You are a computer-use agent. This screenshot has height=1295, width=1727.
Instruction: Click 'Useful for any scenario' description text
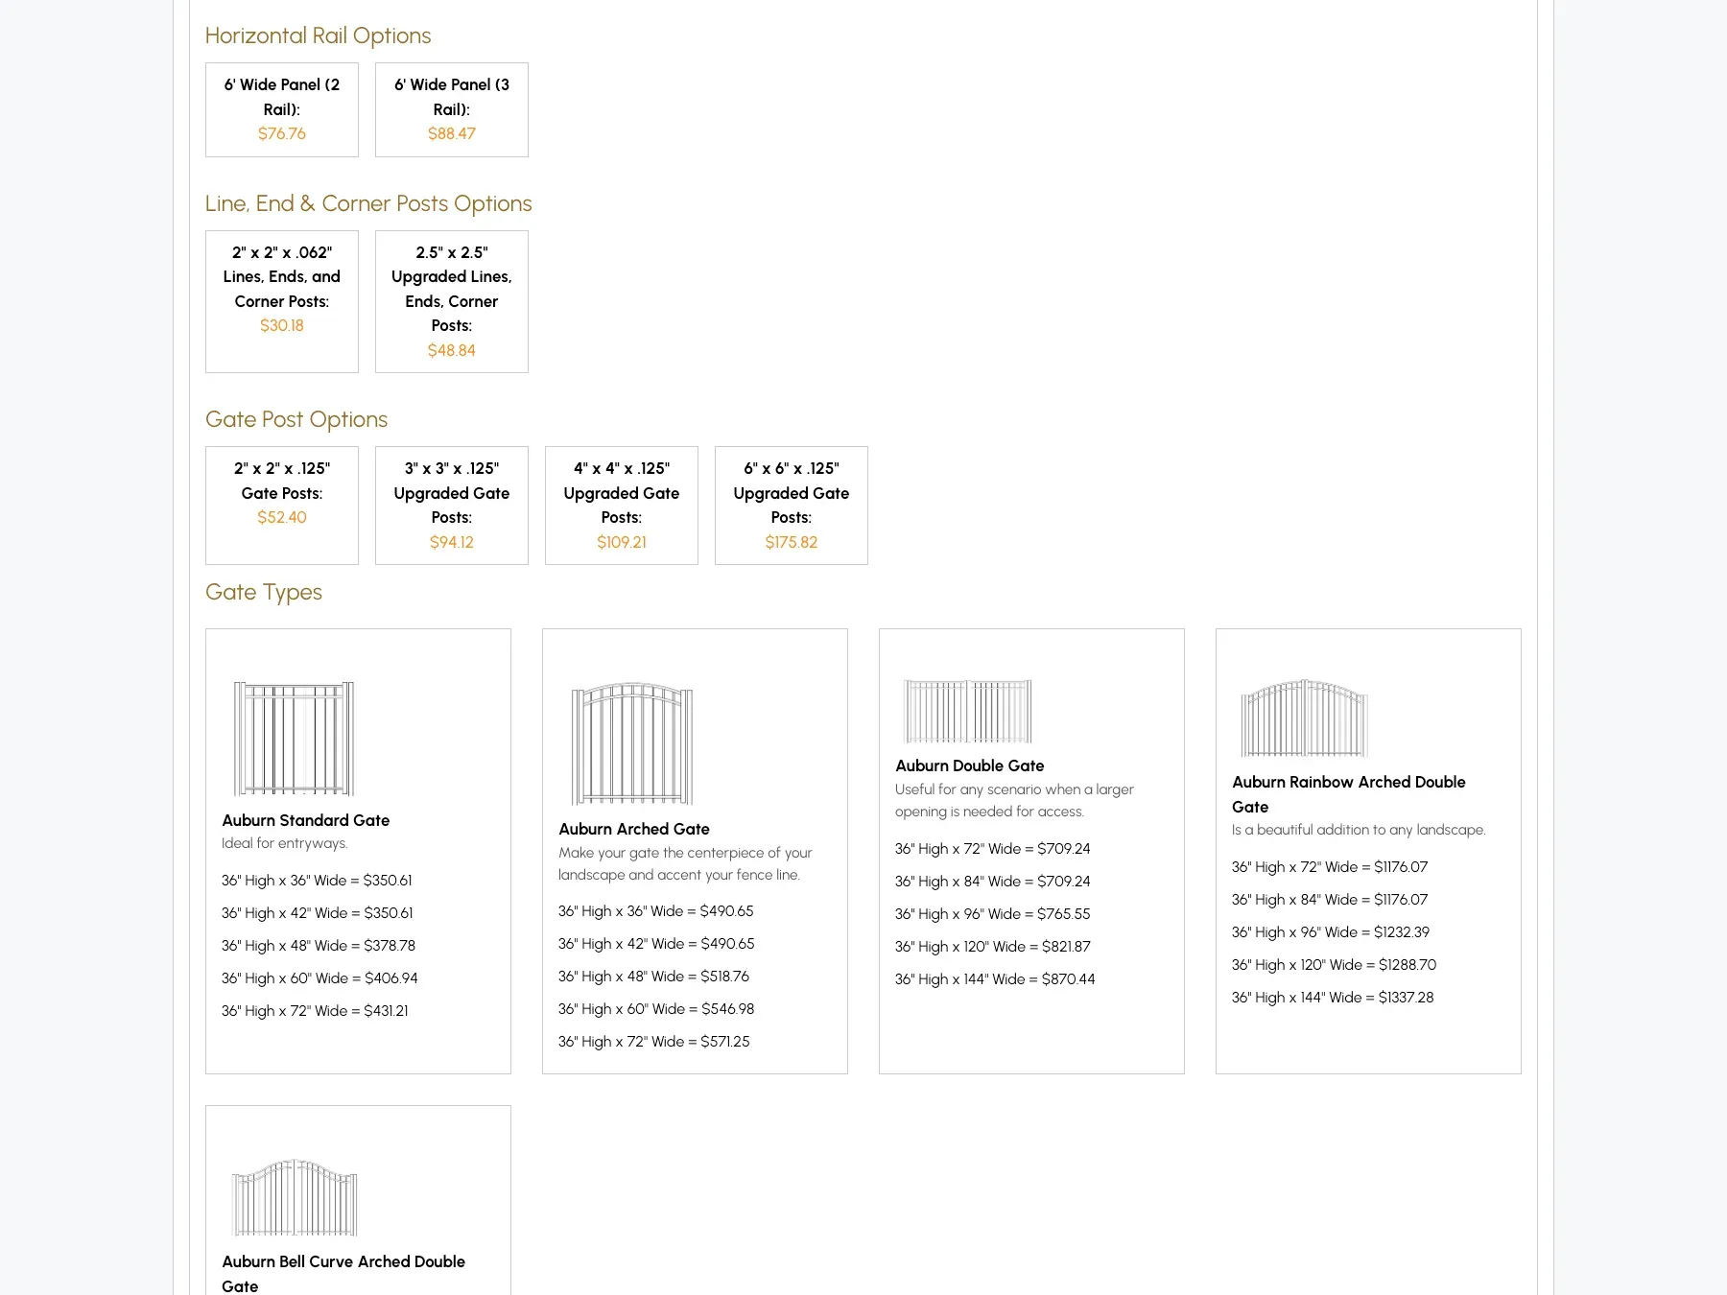coord(1014,800)
